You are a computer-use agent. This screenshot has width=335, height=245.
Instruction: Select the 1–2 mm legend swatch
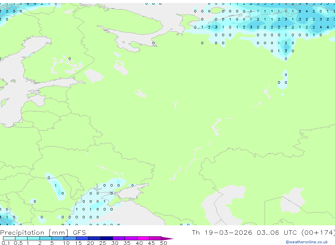(x=33, y=238)
